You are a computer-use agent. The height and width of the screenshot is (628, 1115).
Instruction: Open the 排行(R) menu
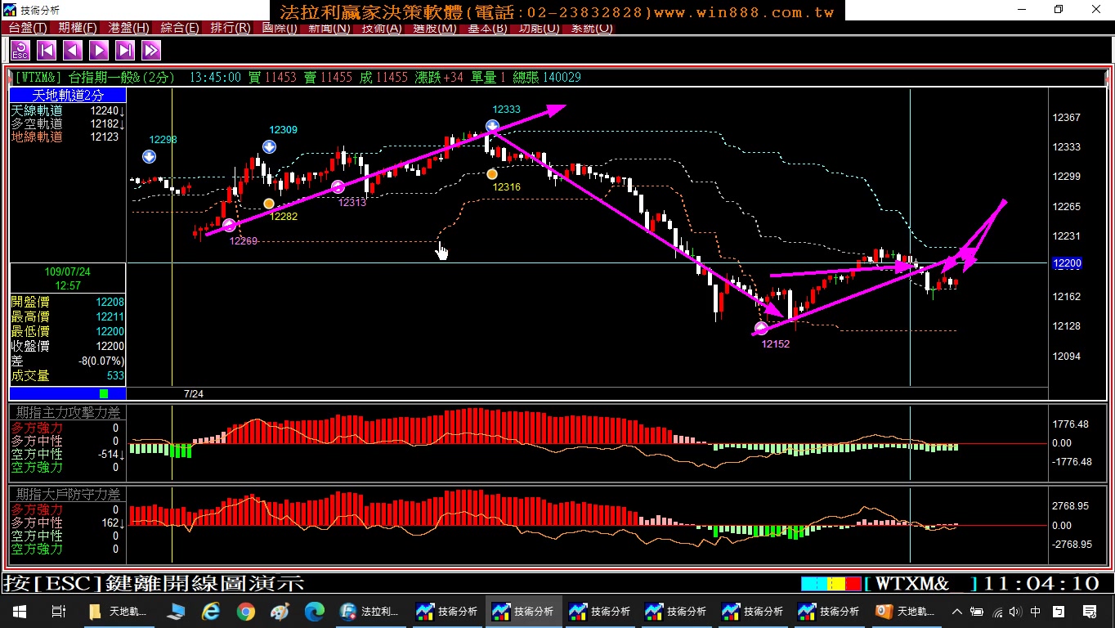pos(231,28)
